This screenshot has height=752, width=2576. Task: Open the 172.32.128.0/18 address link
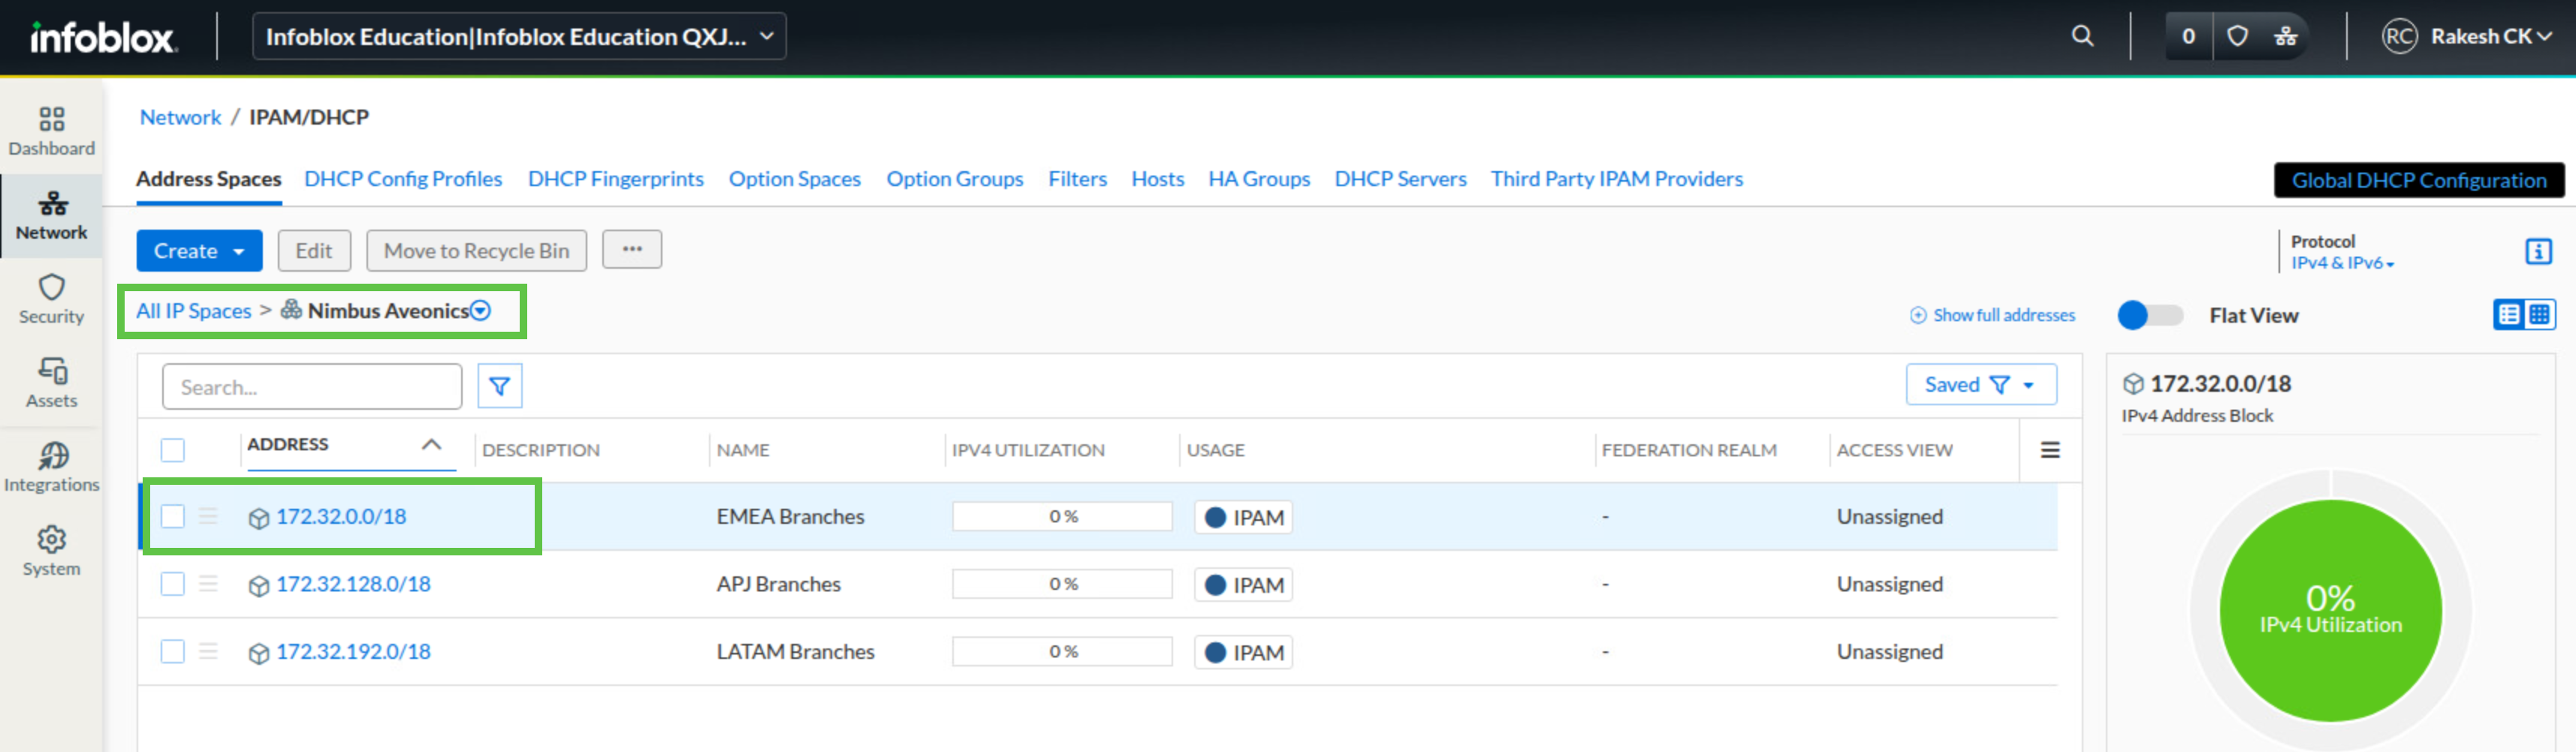click(354, 583)
